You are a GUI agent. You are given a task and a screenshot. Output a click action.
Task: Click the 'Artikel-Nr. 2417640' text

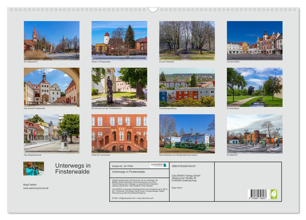tap(122, 166)
